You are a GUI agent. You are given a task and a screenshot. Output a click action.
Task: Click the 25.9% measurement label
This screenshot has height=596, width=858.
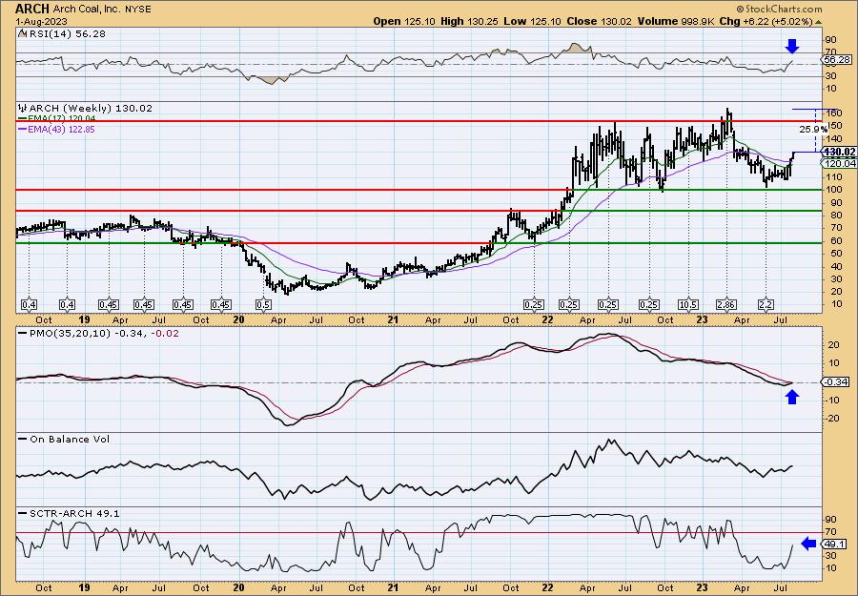[814, 130]
